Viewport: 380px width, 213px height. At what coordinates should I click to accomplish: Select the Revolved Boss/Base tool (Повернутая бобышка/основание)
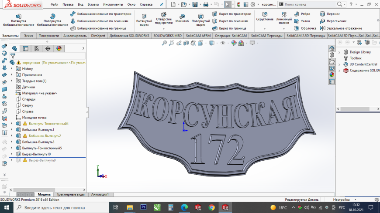click(52, 20)
